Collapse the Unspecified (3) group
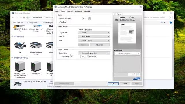 pyautogui.click(x=12, y=58)
